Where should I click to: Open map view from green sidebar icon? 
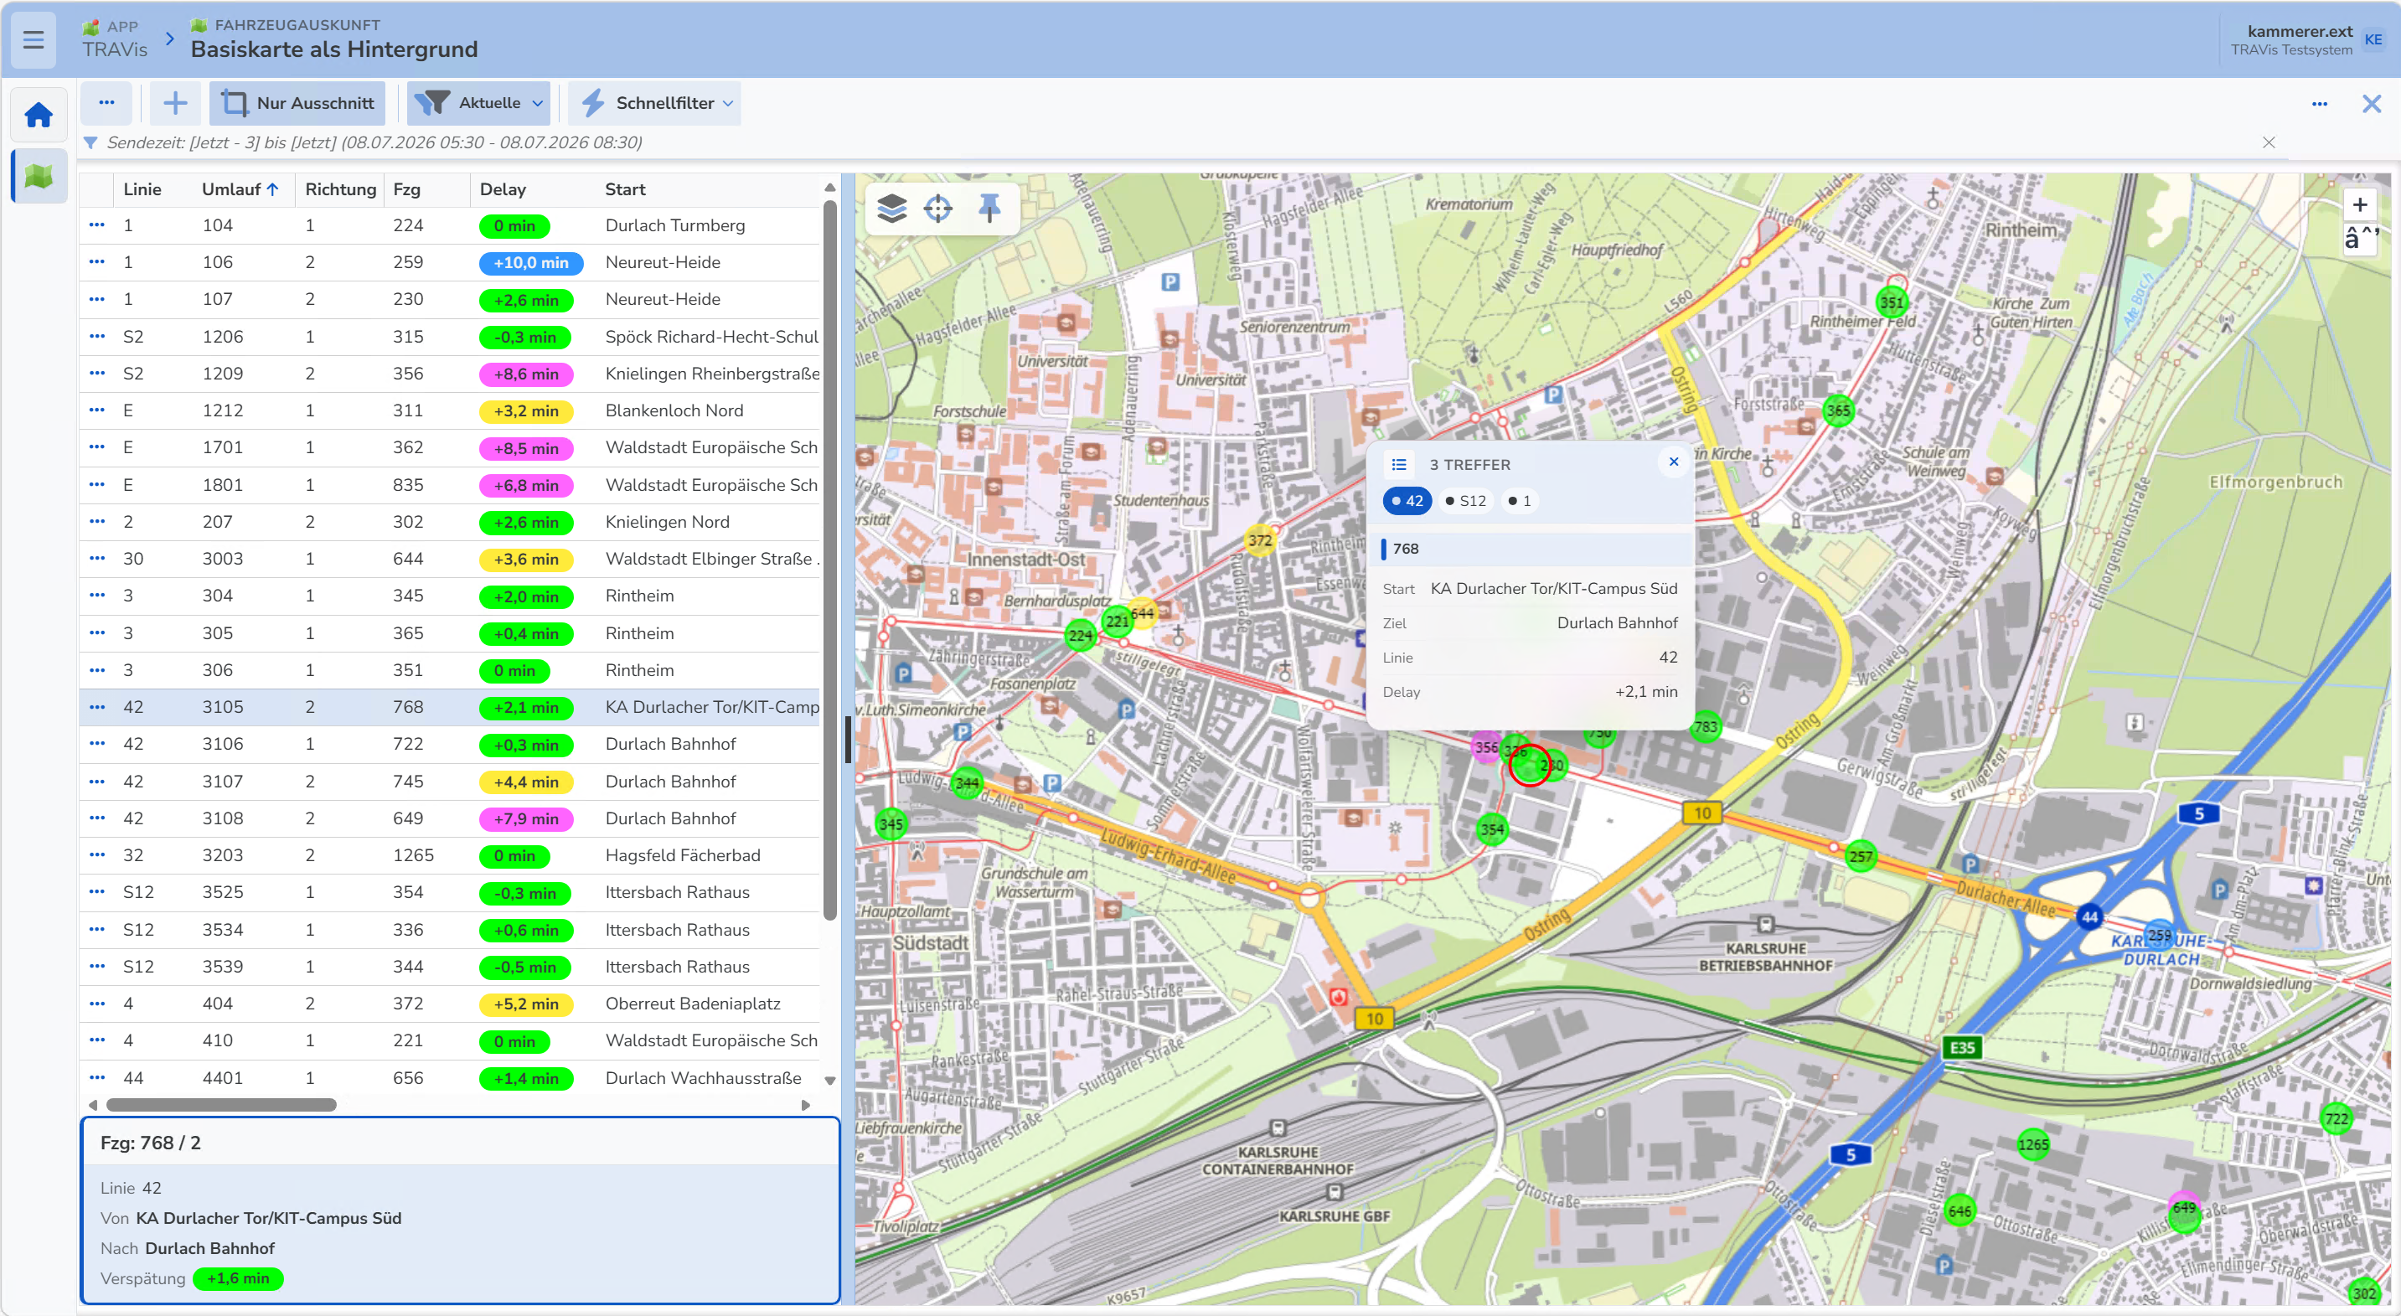pos(39,175)
